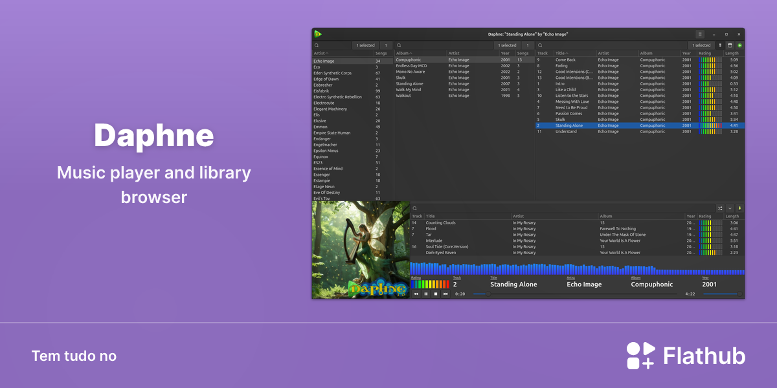Sort albums by the Year column header
The image size is (777, 388).
pos(507,53)
